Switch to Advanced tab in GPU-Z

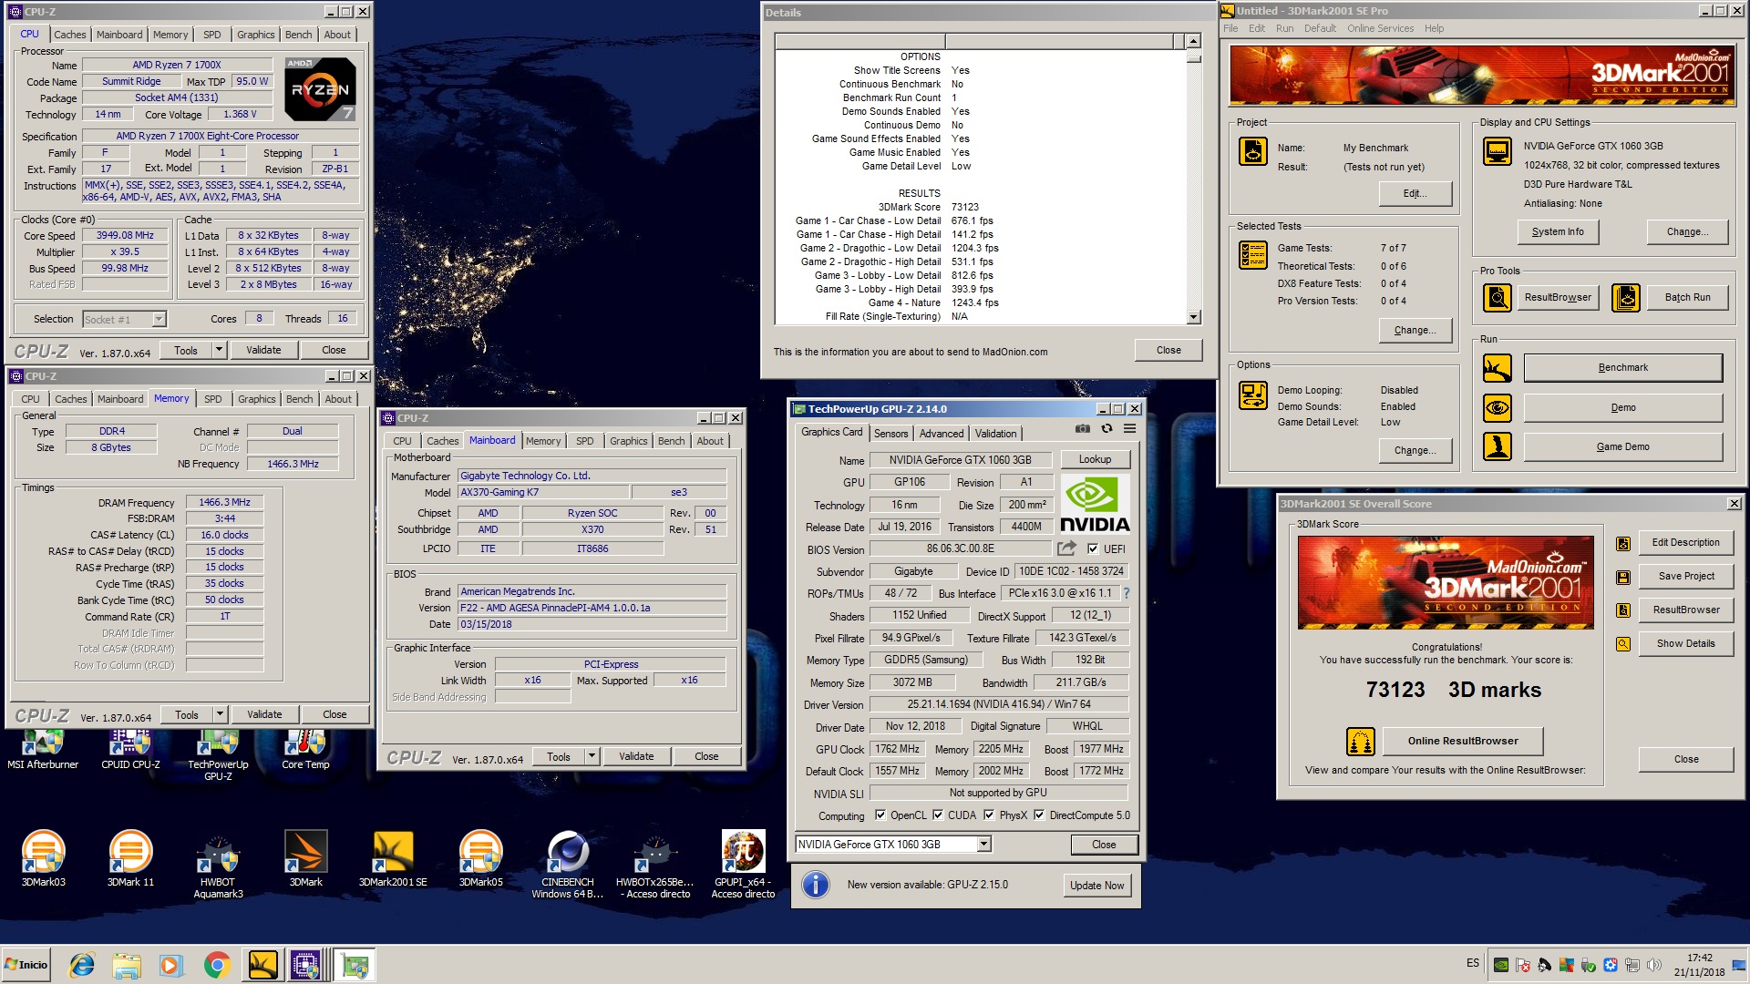[942, 434]
